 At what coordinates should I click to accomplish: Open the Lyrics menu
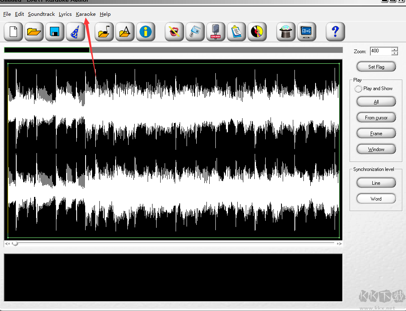pos(65,14)
